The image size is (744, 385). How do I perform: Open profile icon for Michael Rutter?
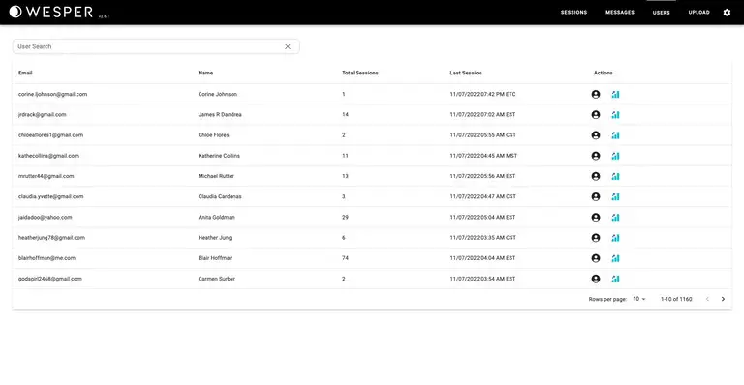click(x=596, y=176)
